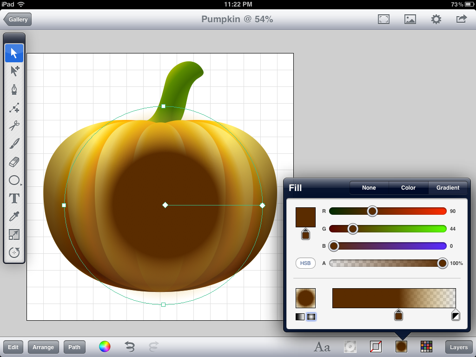This screenshot has width=476, height=357.
Task: Select the None fill option
Action: coord(369,188)
